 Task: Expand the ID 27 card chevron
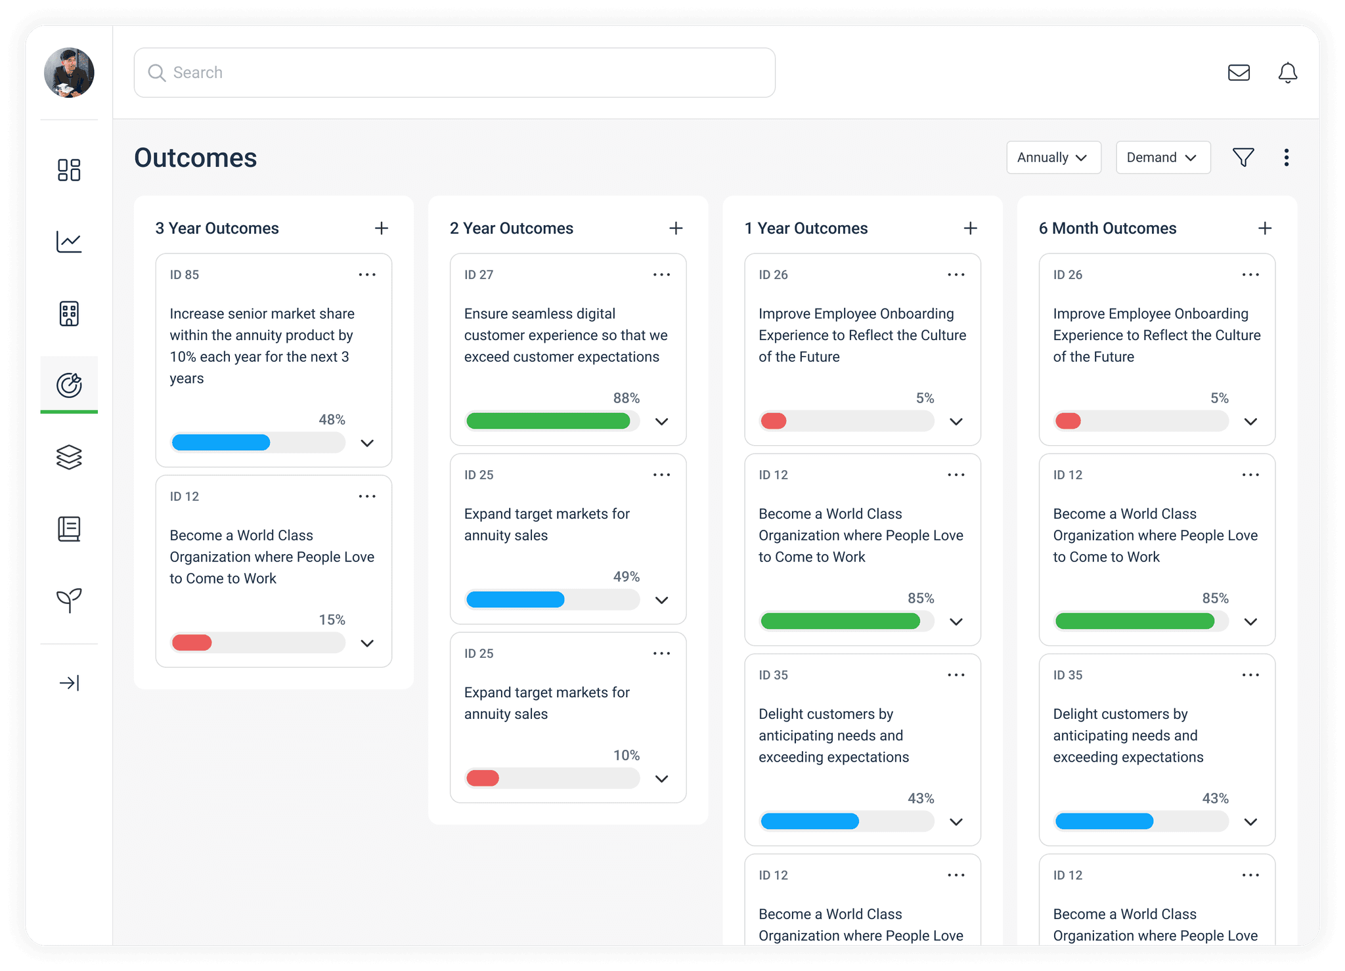pyautogui.click(x=661, y=421)
